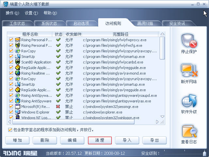Uncheck the Rising Personal P... rule checkbox
This screenshot has width=209, height=157.
coord(11,40)
